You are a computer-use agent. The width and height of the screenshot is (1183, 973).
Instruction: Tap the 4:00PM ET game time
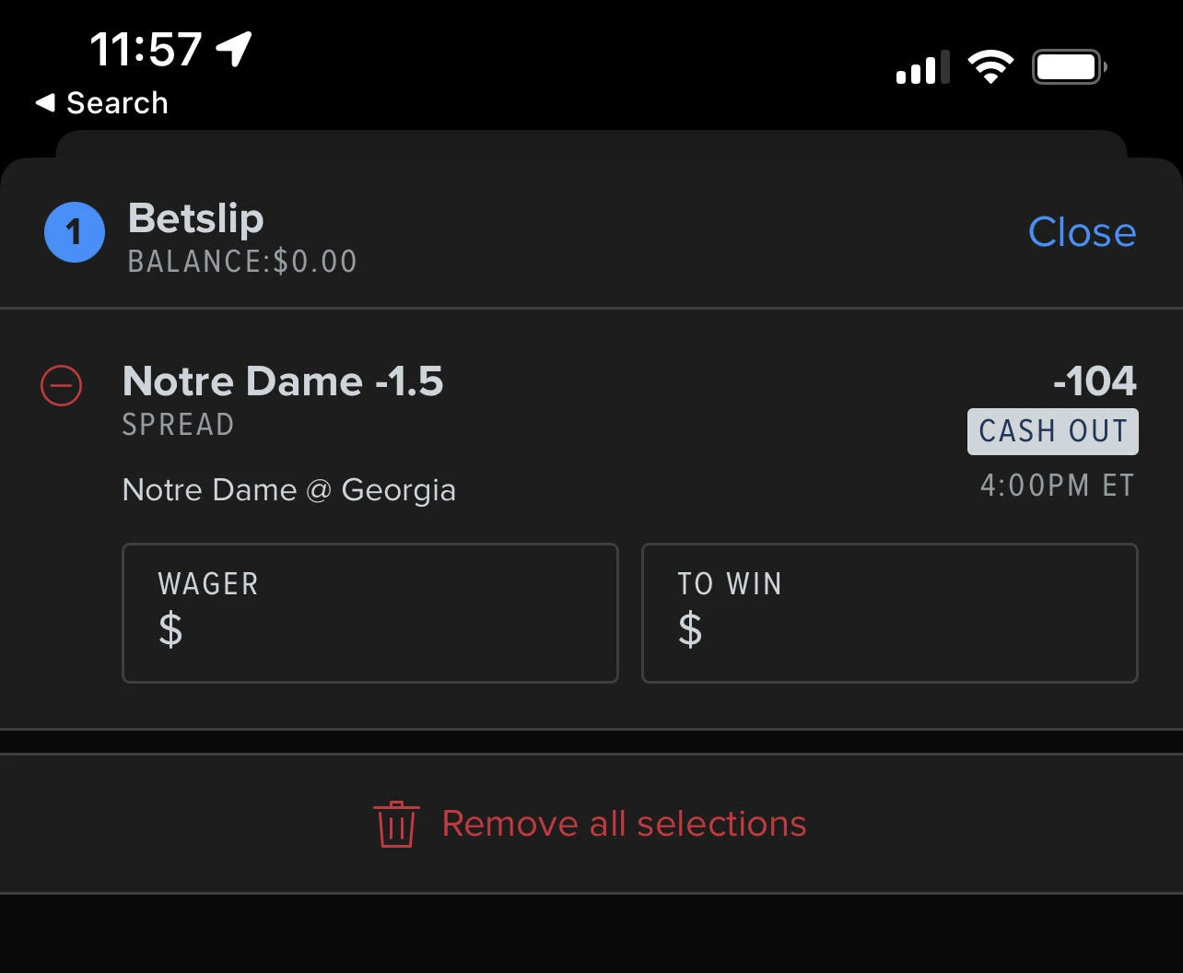click(1057, 486)
